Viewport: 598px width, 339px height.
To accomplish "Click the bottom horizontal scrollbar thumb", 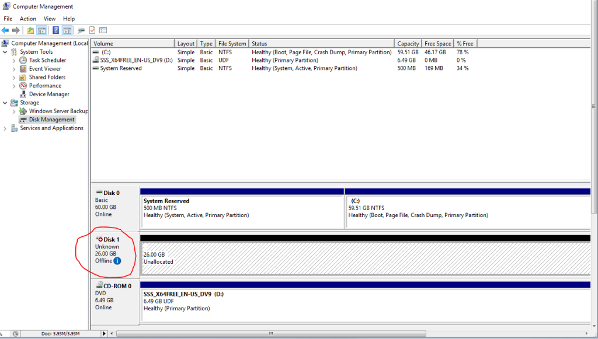I will (270, 334).
